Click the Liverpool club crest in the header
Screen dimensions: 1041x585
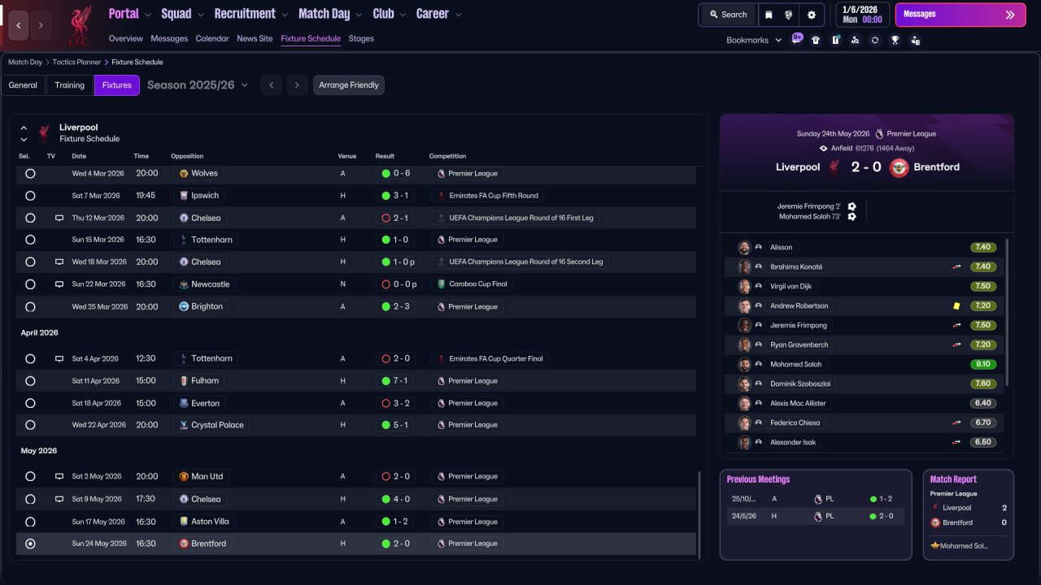[x=79, y=25]
